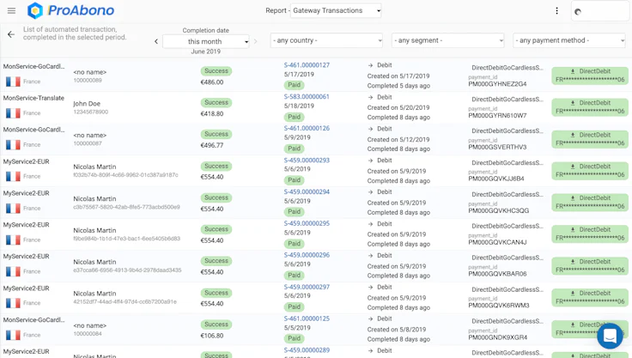Click DirectDebit button for PM000GQVKBAR06
The height and width of the screenshot is (358, 632).
pyautogui.click(x=590, y=265)
